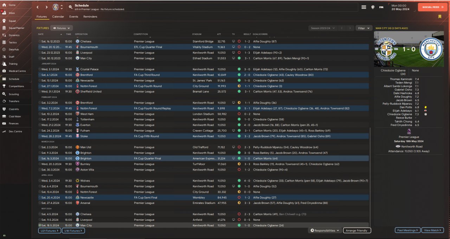Click the Man Utd badge in fixtures list

(77, 147)
